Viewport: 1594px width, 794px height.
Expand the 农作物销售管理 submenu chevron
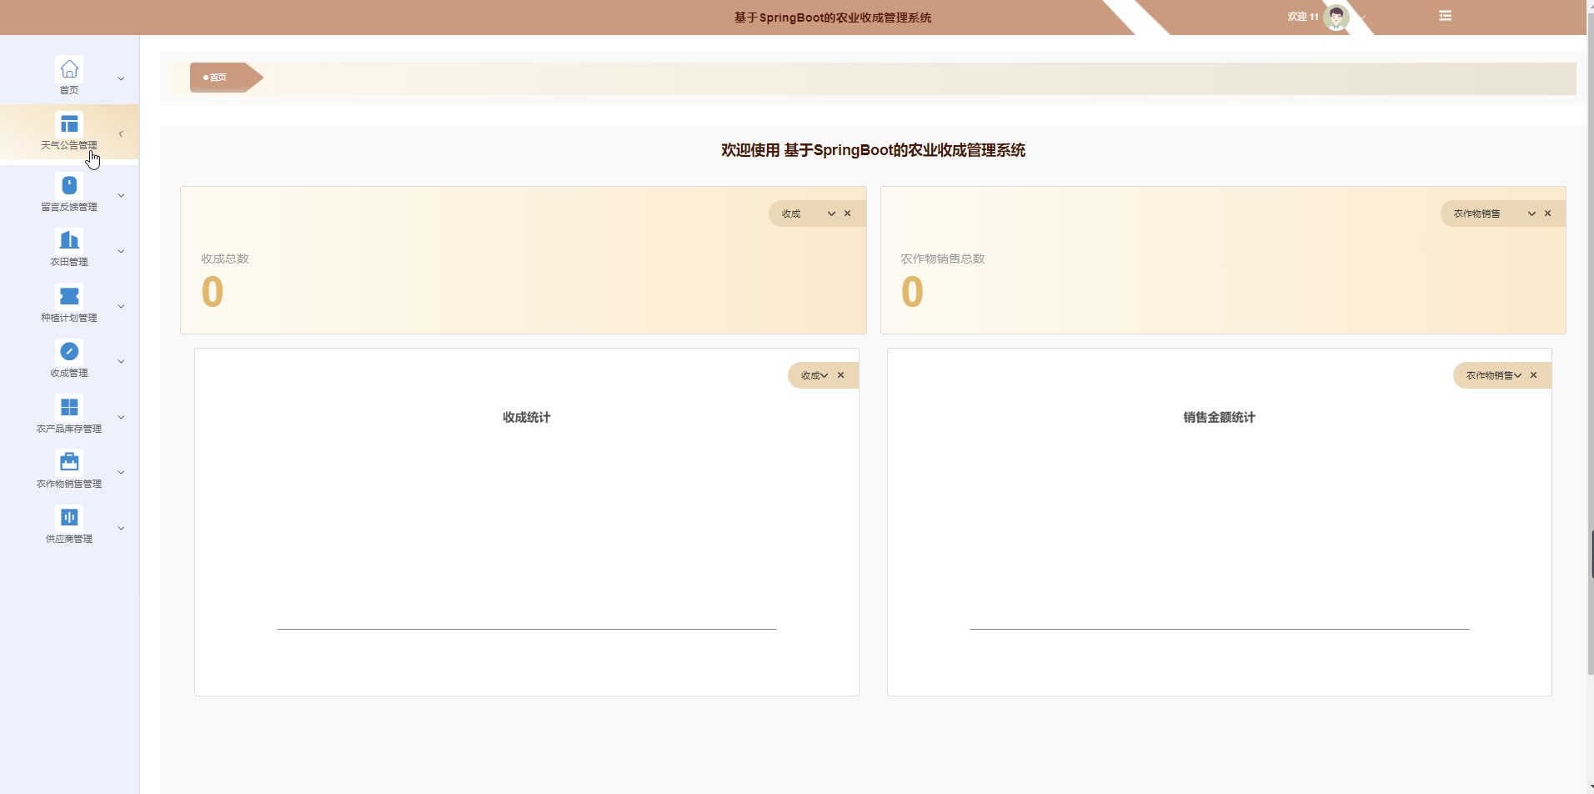[121, 473]
